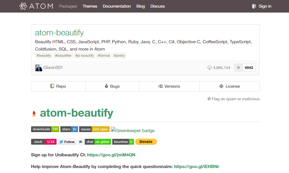Image resolution: width=289 pixels, height=173 pixels.
Task: Click the yellow Donate button
Action: click(146, 142)
